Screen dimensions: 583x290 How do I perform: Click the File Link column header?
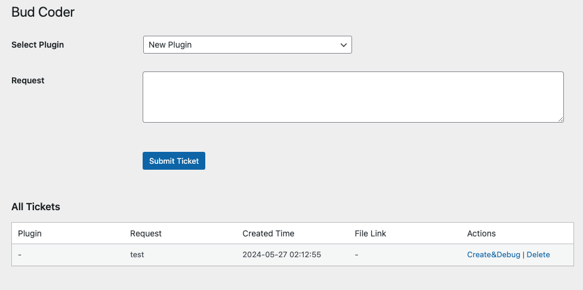(371, 233)
